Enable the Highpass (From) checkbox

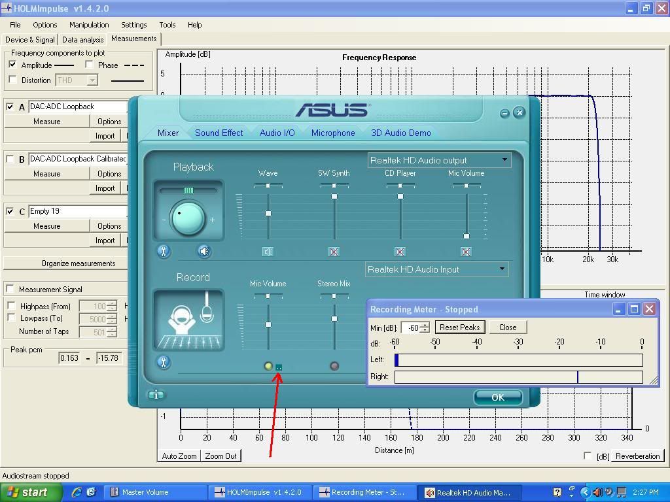point(12,306)
